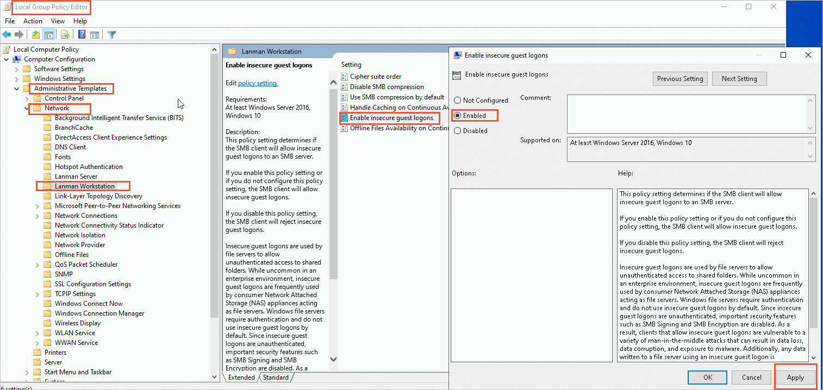The height and width of the screenshot is (390, 823).
Task: Switch to the Extended tab
Action: (x=241, y=378)
